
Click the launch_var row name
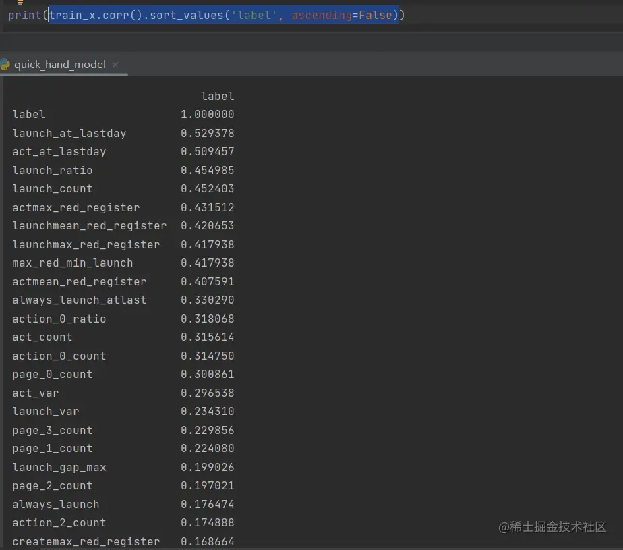pyautogui.click(x=46, y=412)
